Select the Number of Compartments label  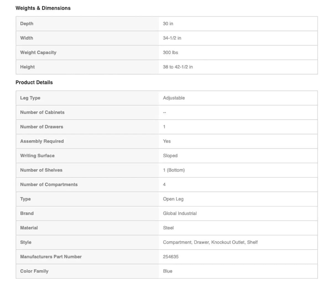(49, 184)
